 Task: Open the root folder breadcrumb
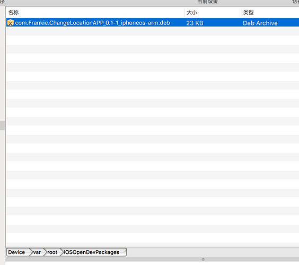[x=52, y=252]
